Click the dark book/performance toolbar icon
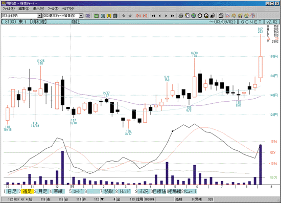Viewport: 281px width, 203px height. pyautogui.click(x=115, y=16)
